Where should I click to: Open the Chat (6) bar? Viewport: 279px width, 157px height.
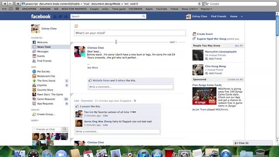pos(253,143)
